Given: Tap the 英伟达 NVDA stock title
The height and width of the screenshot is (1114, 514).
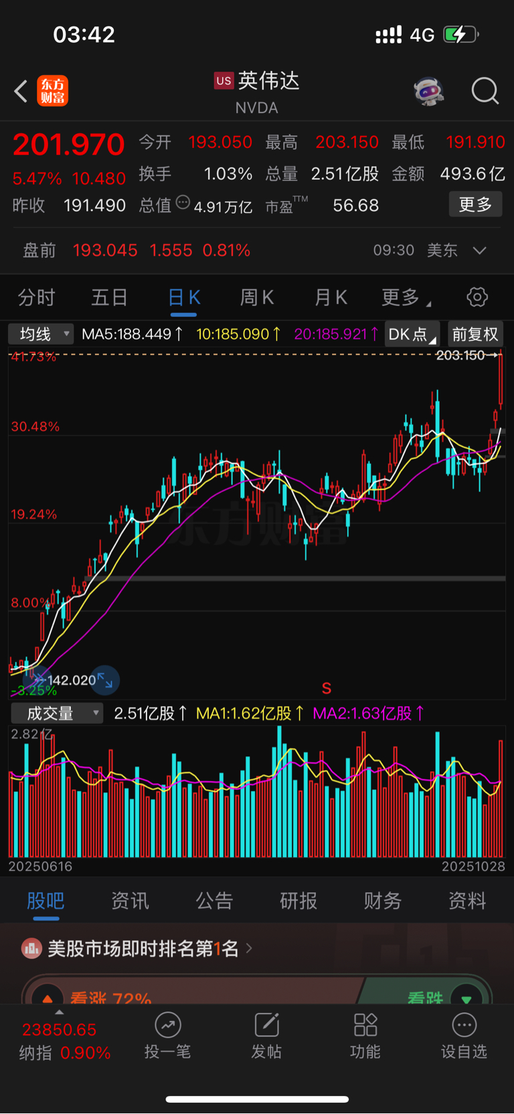Looking at the screenshot, I should pos(257,92).
